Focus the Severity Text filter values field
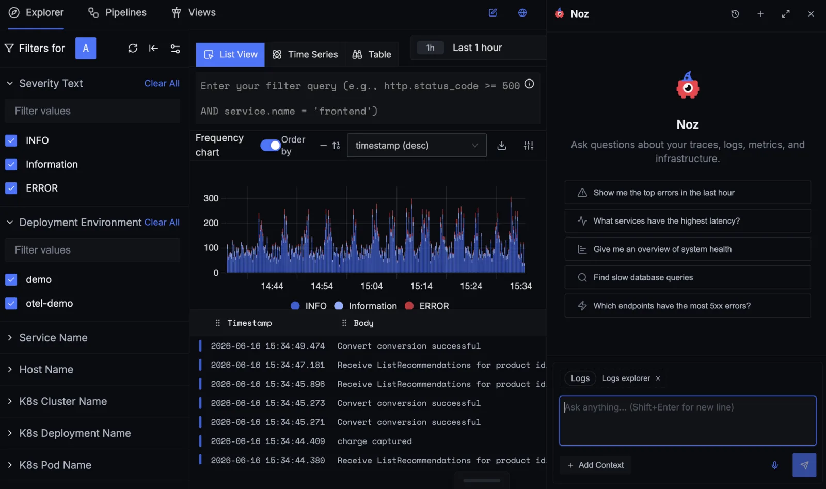The height and width of the screenshot is (489, 826). 92,111
